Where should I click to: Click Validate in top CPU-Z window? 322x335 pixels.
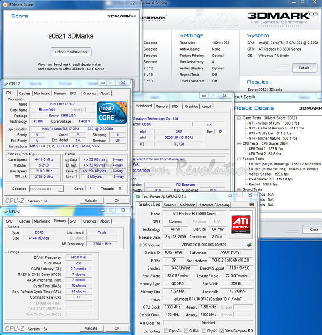pyautogui.click(x=91, y=201)
